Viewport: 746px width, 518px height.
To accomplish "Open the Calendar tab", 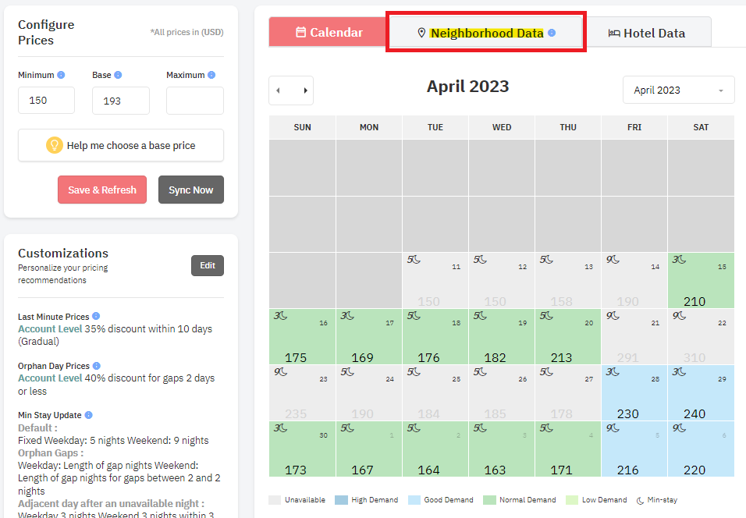I will (x=329, y=32).
